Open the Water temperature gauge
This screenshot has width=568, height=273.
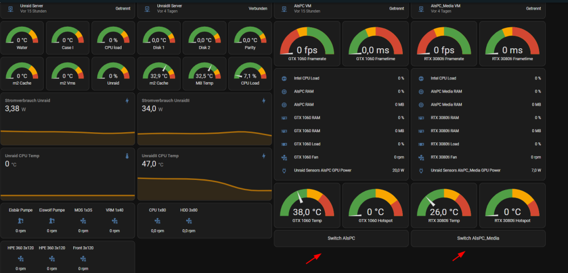pos(22,37)
